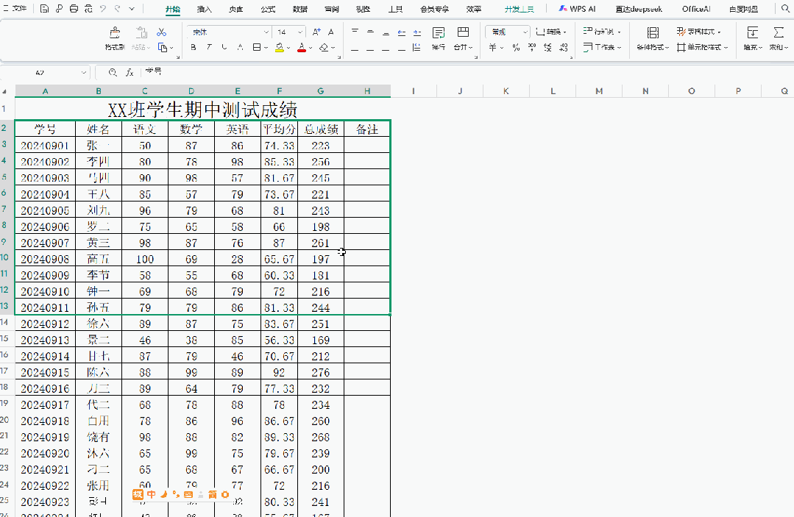Switch to the 插入 ribbon tab
The height and width of the screenshot is (517, 794).
tap(204, 9)
